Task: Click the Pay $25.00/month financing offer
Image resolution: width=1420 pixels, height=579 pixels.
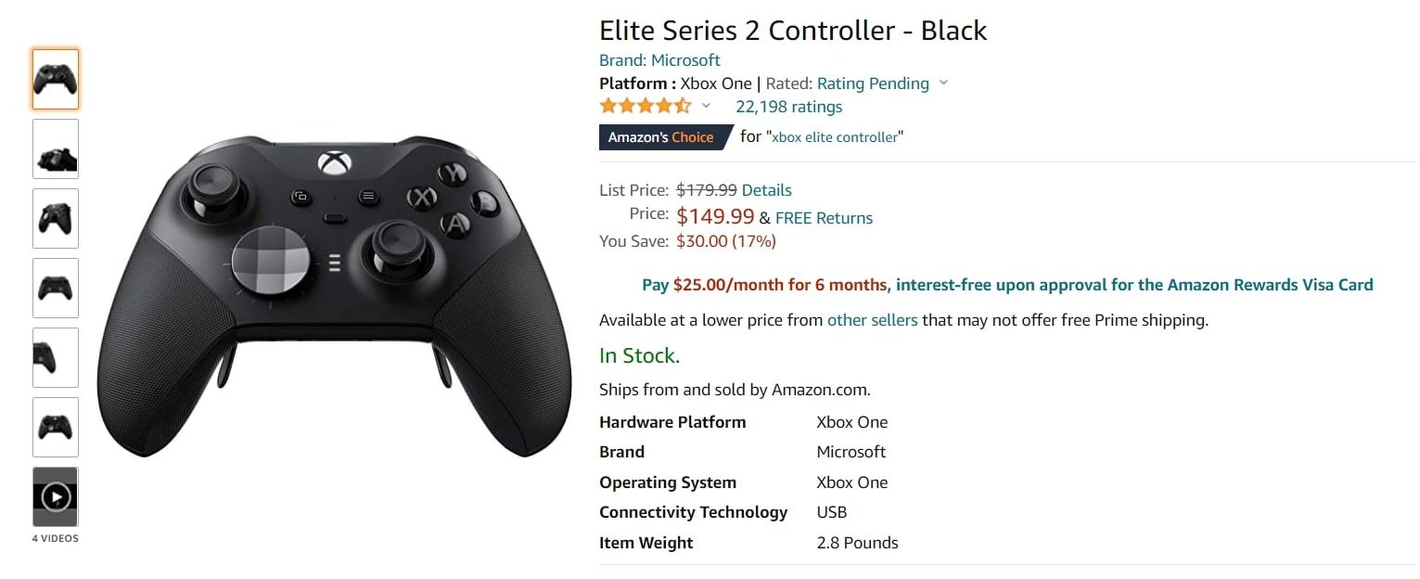Action: [763, 284]
